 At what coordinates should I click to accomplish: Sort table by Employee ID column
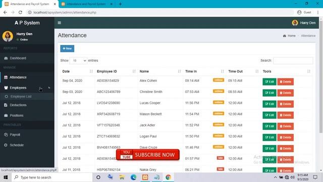coord(116,71)
